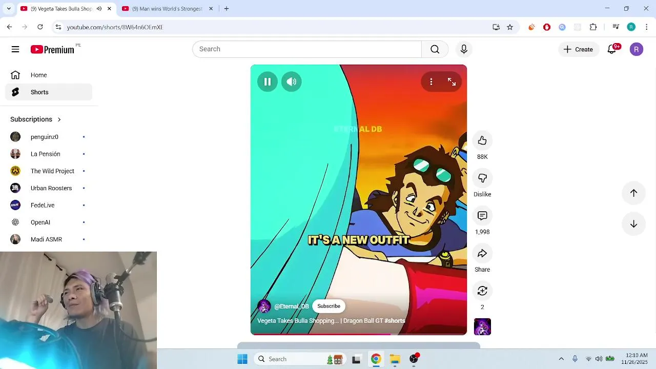Open the 1,998 comments

(x=482, y=216)
